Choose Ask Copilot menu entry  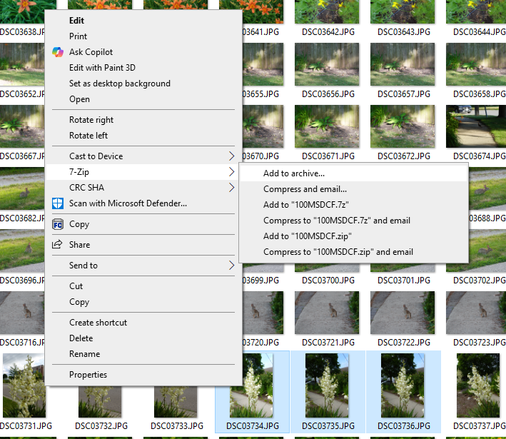point(143,52)
